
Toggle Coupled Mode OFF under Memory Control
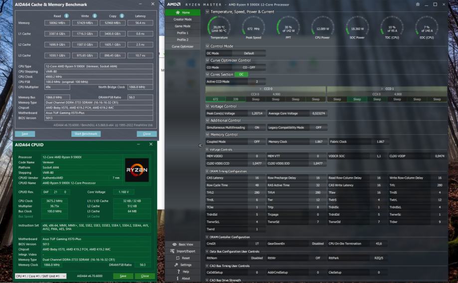(257, 141)
